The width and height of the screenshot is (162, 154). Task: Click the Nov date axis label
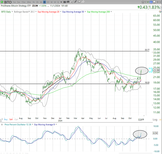(x=45, y=118)
